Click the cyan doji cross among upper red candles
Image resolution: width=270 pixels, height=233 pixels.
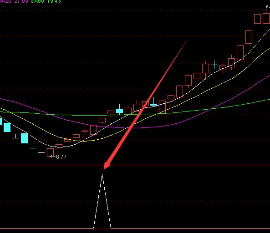point(214,65)
